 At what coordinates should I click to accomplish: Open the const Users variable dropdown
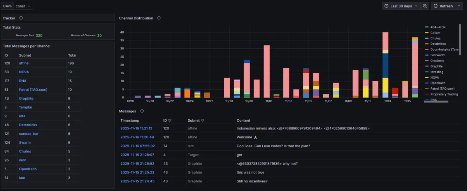[x=23, y=6]
